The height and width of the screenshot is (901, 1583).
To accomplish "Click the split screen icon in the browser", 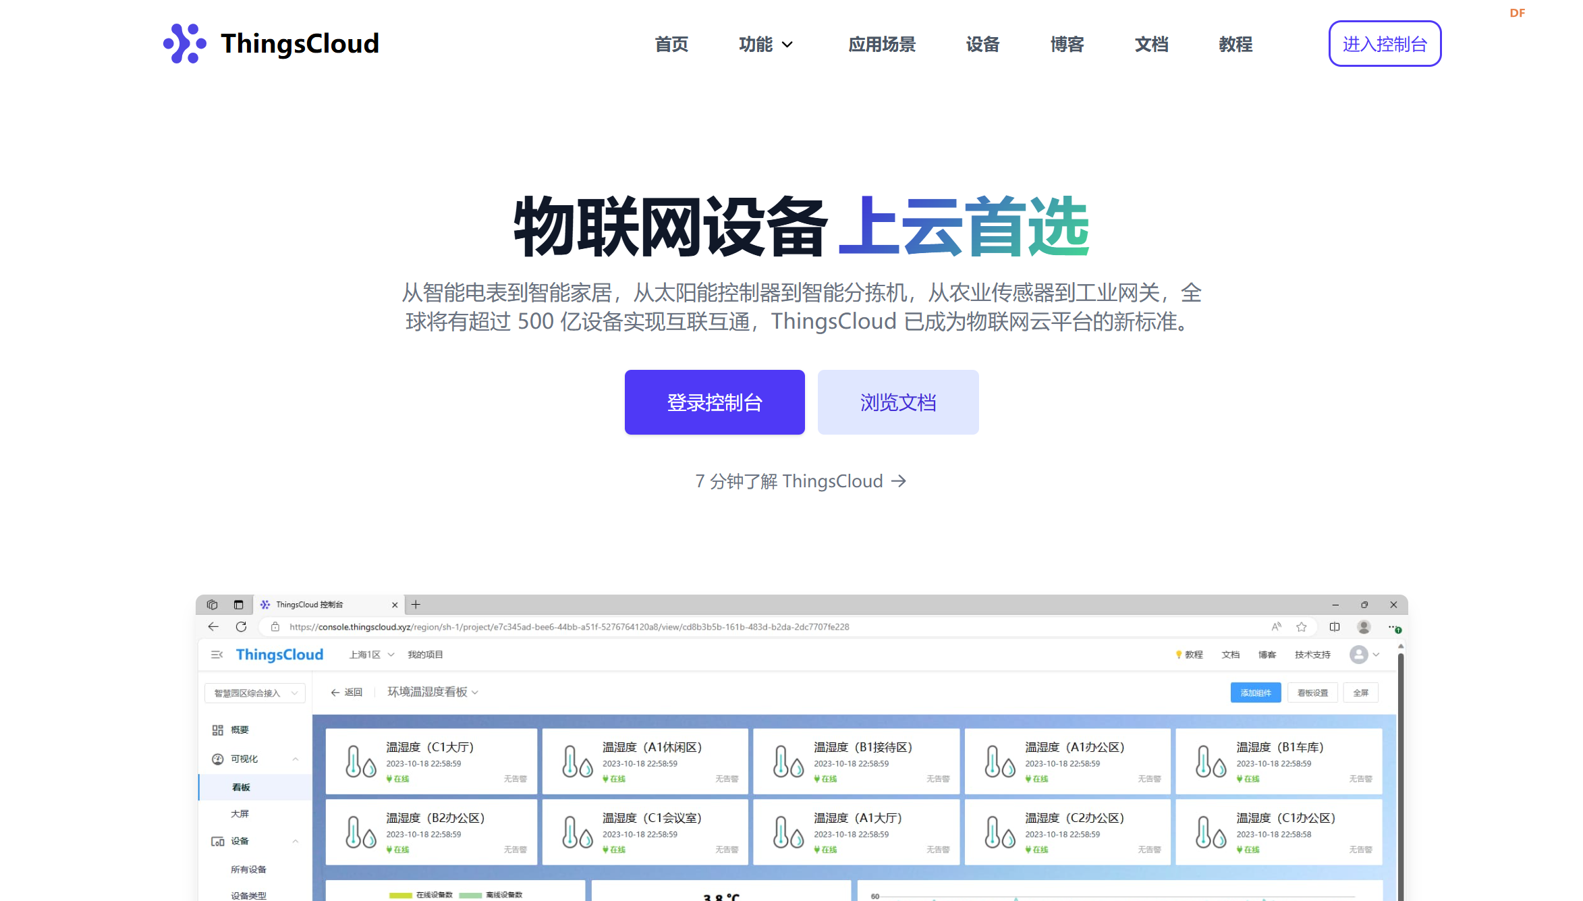I will click(1335, 627).
